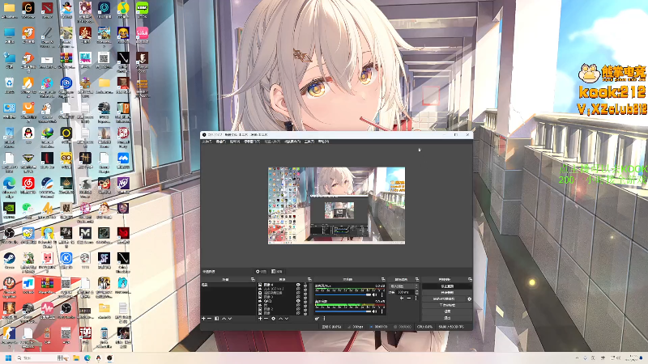The width and height of the screenshot is (648, 364).
Task: Pop out the 混音器 dock panel icon
Action: [383, 279]
